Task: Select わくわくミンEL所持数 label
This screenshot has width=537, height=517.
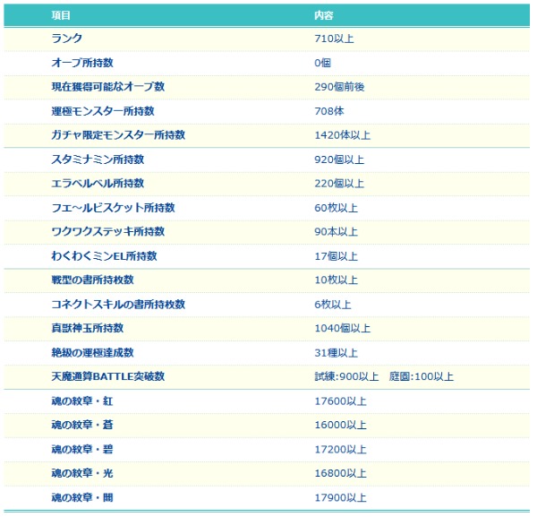Action: click(104, 256)
